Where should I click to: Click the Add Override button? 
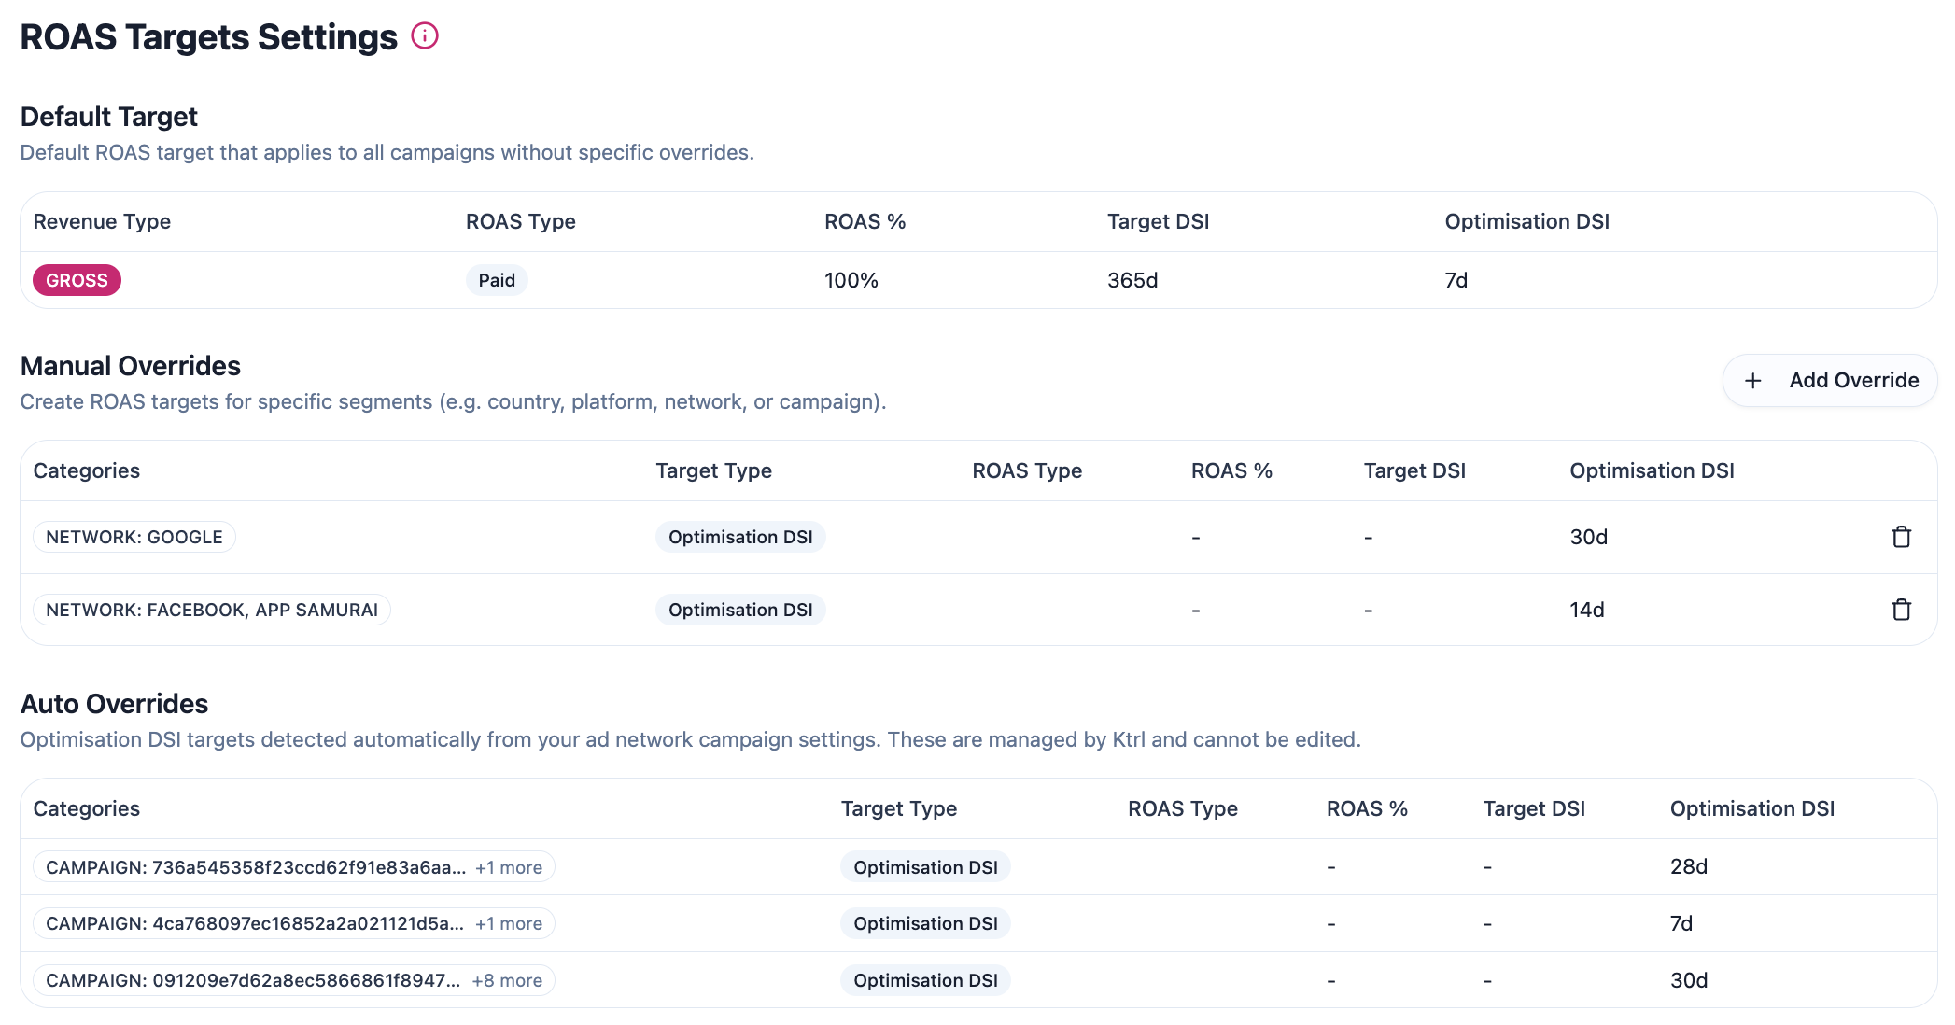[x=1830, y=380]
